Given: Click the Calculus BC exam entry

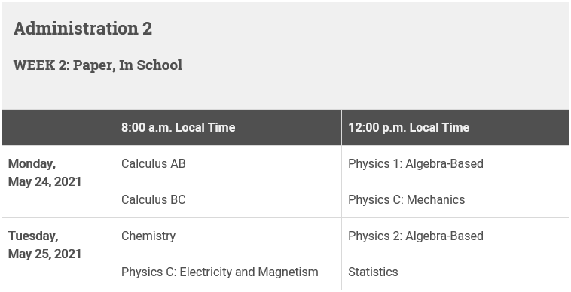Looking at the screenshot, I should coord(154,199).
